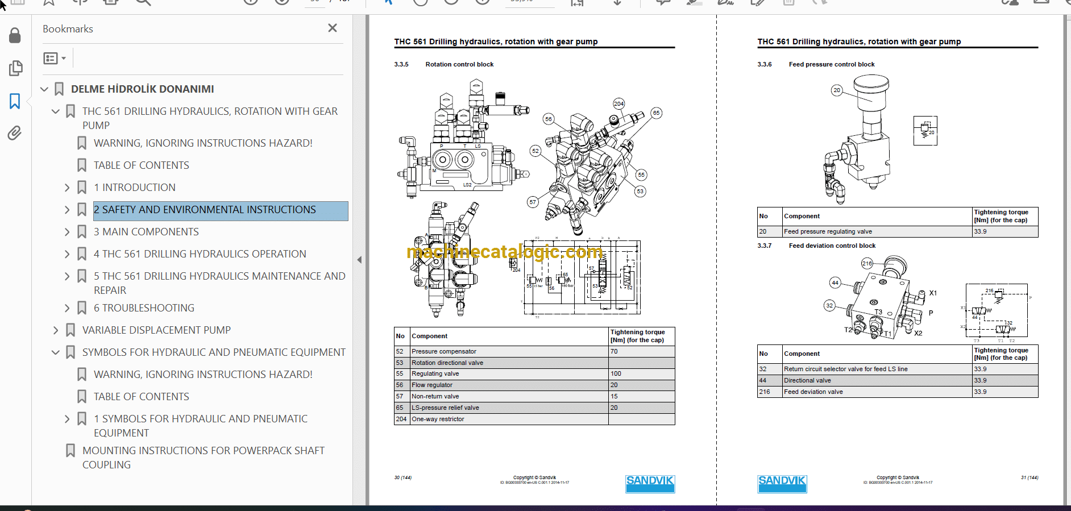Open SYMBOLS FOR HYDRAULIC AND PNEUMATIC EQUIPMENT
This screenshot has height=511, width=1071.
(214, 352)
